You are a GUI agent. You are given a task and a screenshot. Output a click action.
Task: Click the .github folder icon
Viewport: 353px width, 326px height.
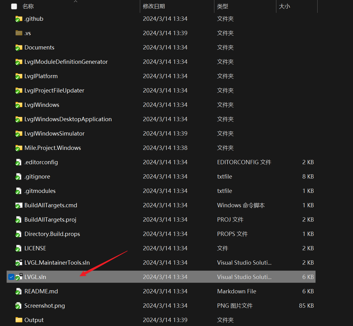click(19, 19)
